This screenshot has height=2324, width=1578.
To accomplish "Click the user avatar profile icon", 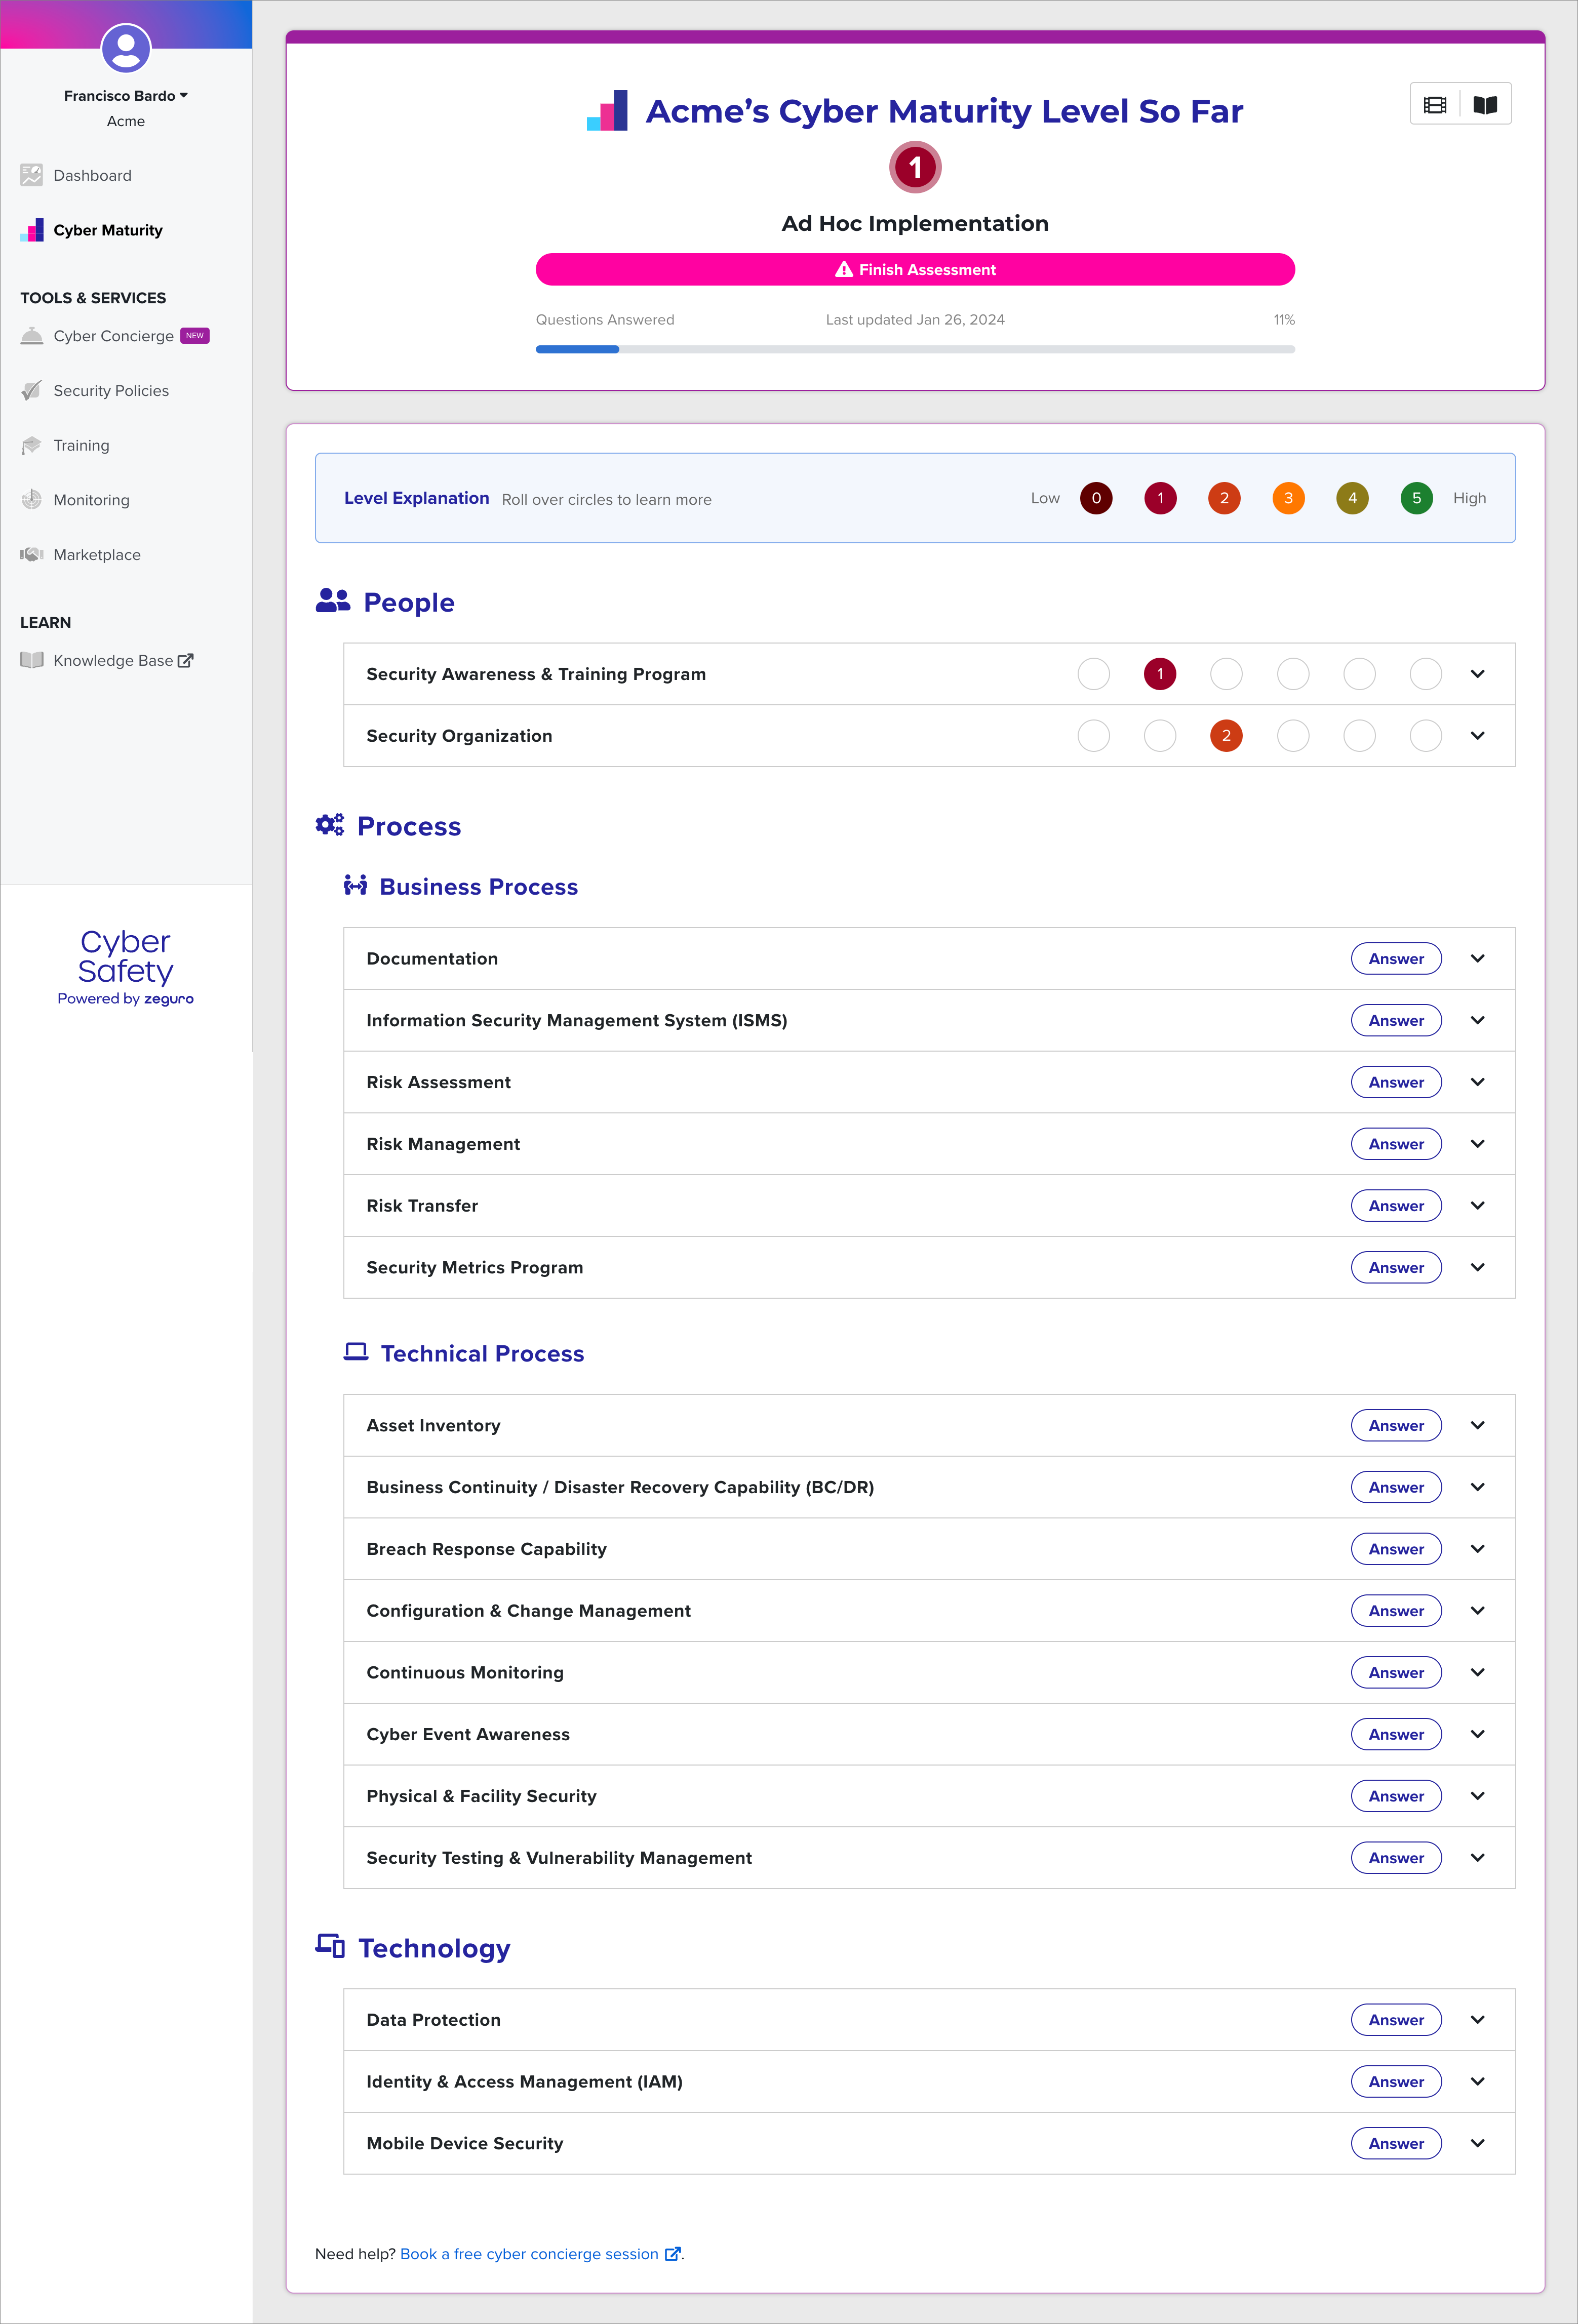I will pyautogui.click(x=126, y=48).
